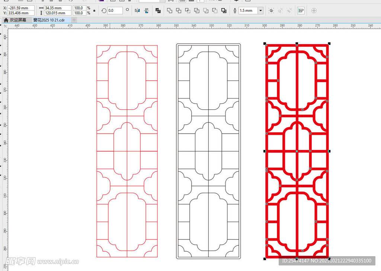381x271 pixels.
Task: Click the quick customize plus button
Action: [x=314, y=11]
